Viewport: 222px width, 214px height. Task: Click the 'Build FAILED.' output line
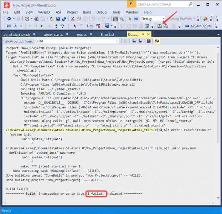point(17,189)
